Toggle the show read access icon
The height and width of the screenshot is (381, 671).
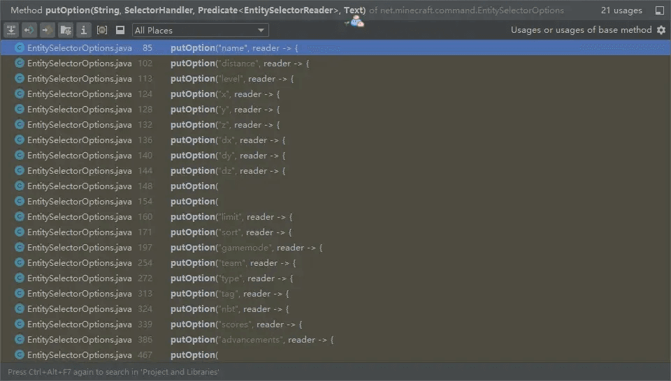coord(29,30)
